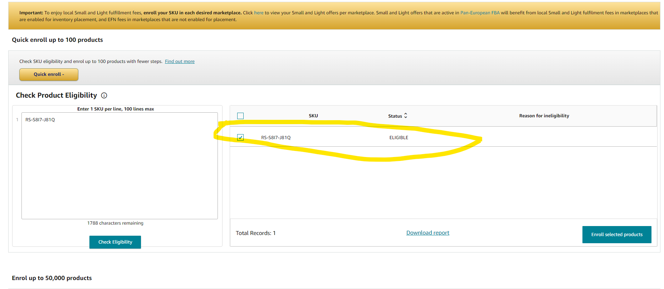The image size is (664, 289).
Task: Click the Total Records count text
Action: [x=255, y=233]
